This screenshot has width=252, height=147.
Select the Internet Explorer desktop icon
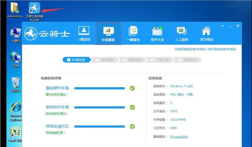coord(15,112)
